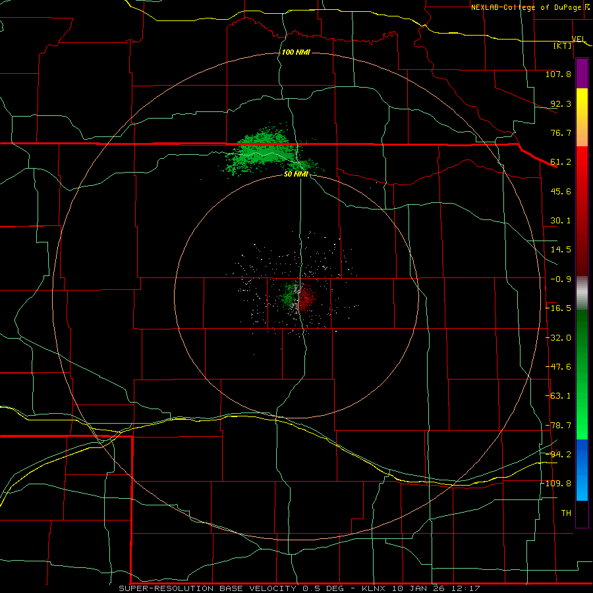593x593 pixels.
Task: Click the -109.8 legend value
Action: coord(556,484)
